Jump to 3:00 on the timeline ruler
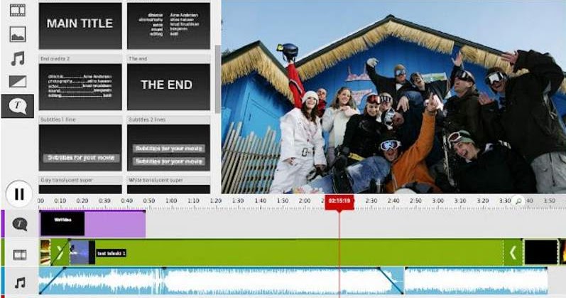 pos(438,201)
